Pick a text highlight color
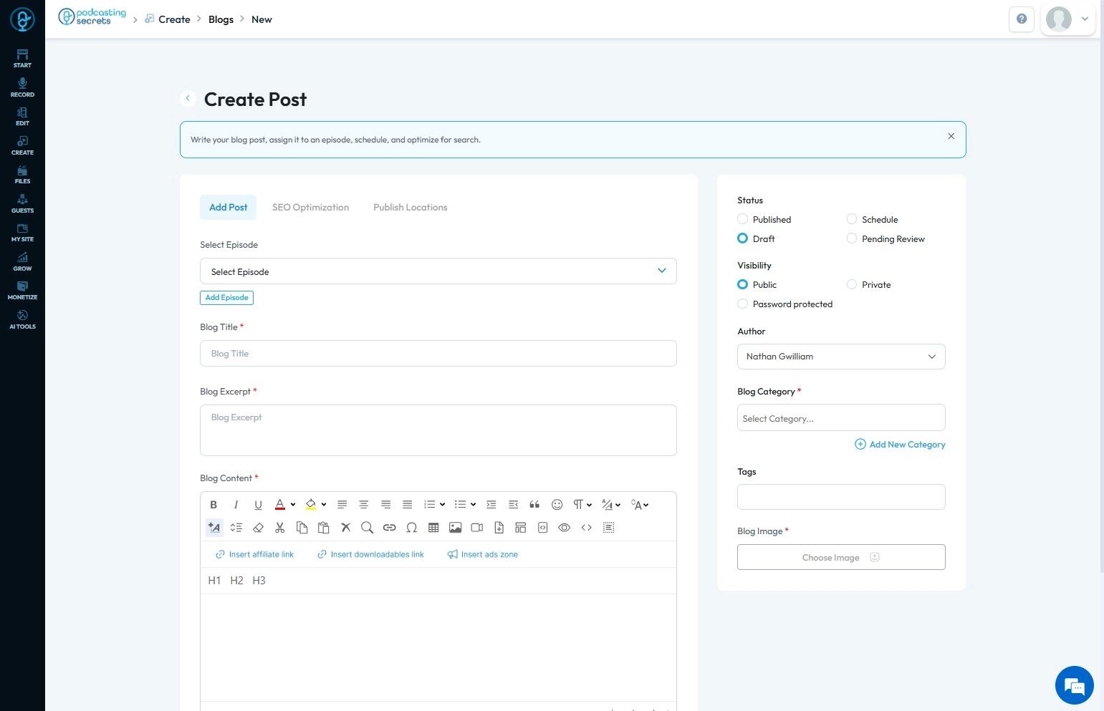 pos(311,505)
